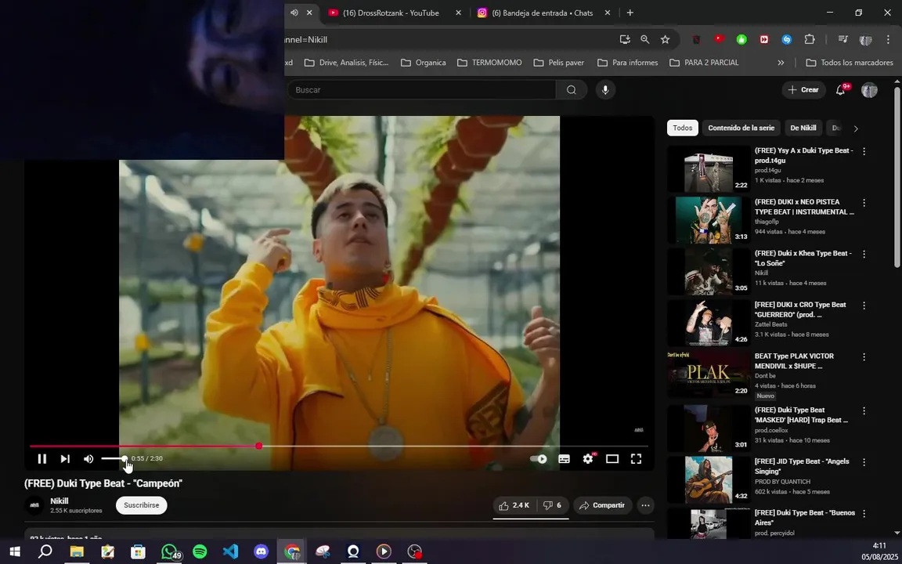Viewport: 902px width, 564px height.
Task: Like the video with 2.4 K thumbs up
Action: 514,505
